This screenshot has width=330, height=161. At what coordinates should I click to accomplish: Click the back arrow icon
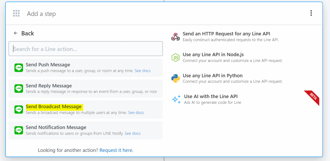coord(16,33)
